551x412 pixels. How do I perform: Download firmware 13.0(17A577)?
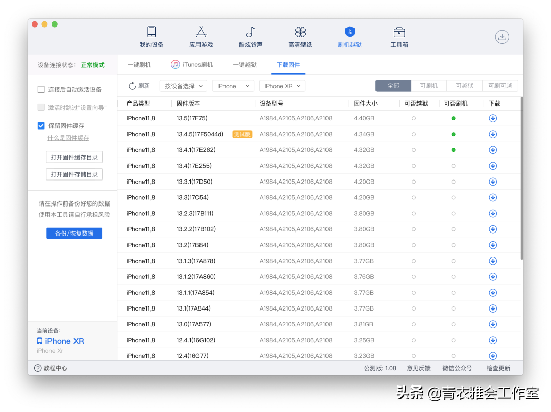pyautogui.click(x=493, y=324)
